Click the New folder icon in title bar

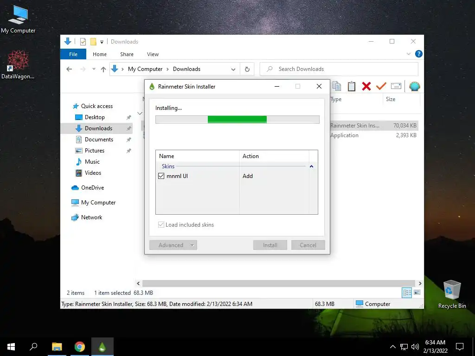pyautogui.click(x=93, y=42)
